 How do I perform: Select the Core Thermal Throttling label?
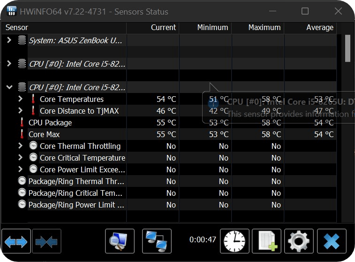coord(80,146)
